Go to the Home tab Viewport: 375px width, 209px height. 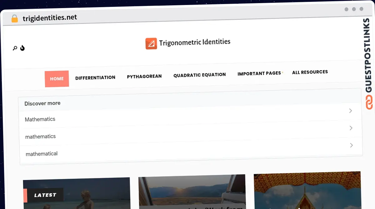click(57, 79)
